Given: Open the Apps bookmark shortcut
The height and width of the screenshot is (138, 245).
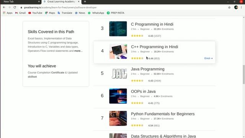Looking at the screenshot, I should [x=8, y=13].
